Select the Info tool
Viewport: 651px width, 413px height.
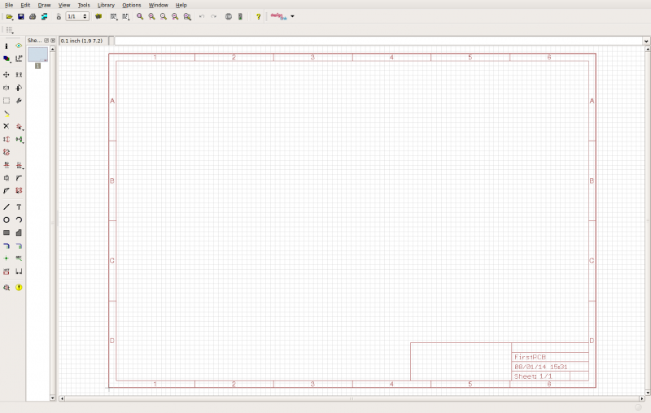[x=7, y=46]
